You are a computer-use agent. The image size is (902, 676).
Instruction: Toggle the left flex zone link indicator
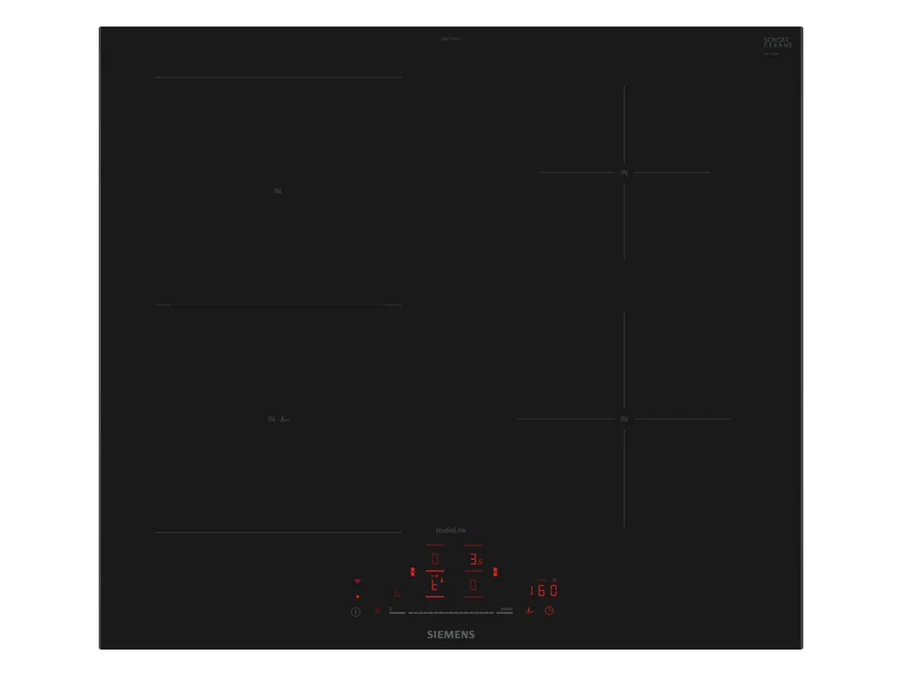pyautogui.click(x=412, y=572)
